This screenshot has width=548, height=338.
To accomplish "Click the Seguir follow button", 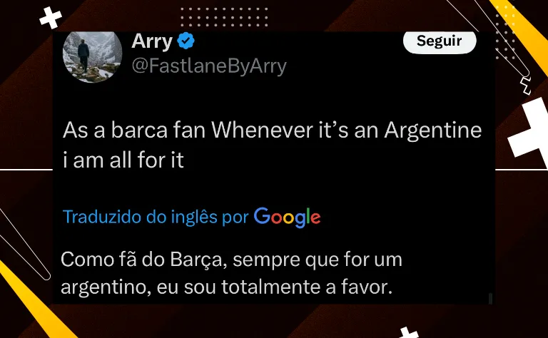I will [440, 42].
